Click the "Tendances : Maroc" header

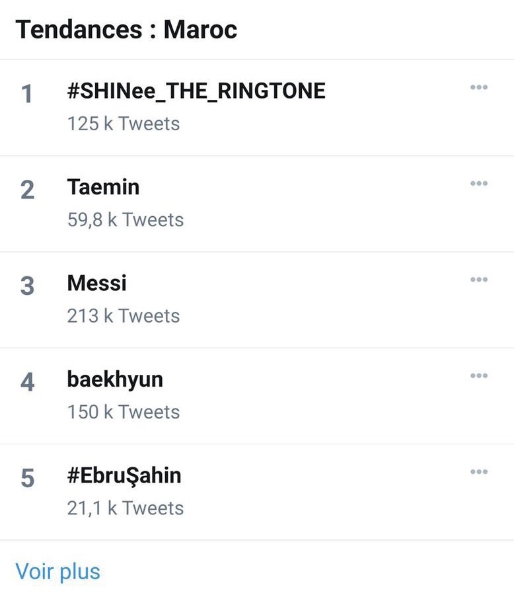[126, 30]
